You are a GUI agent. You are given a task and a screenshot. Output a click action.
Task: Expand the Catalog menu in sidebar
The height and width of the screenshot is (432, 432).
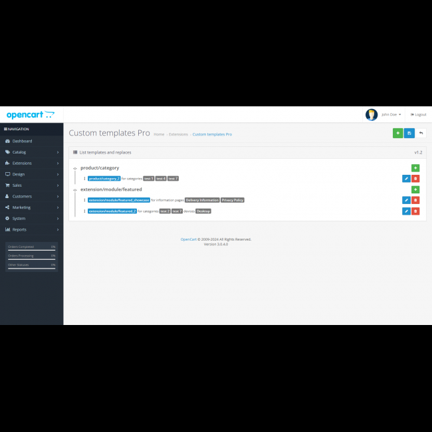click(31, 152)
